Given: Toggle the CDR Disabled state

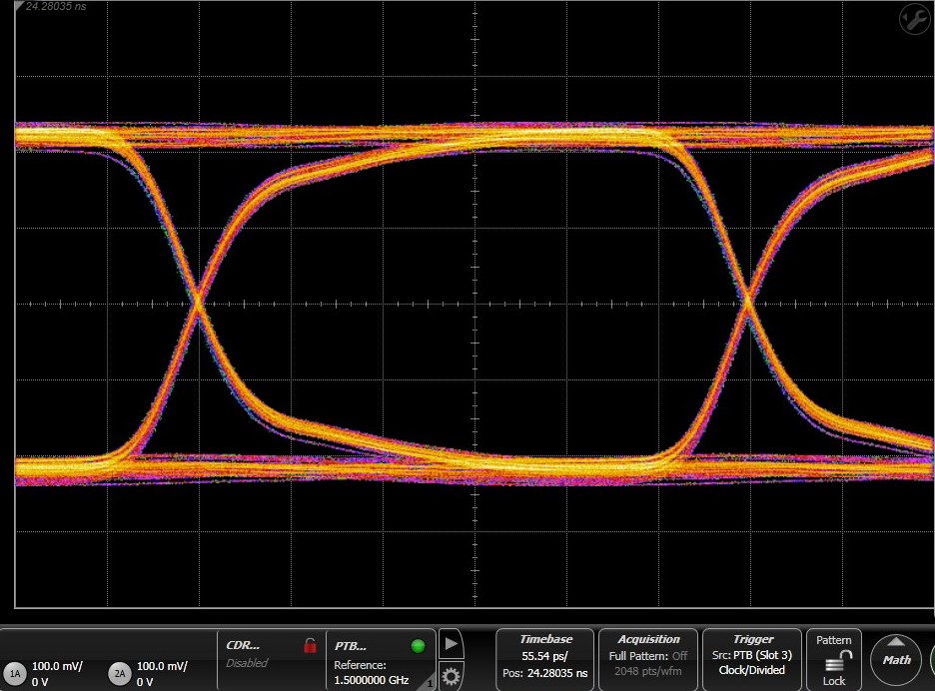Looking at the screenshot, I should pos(246,663).
